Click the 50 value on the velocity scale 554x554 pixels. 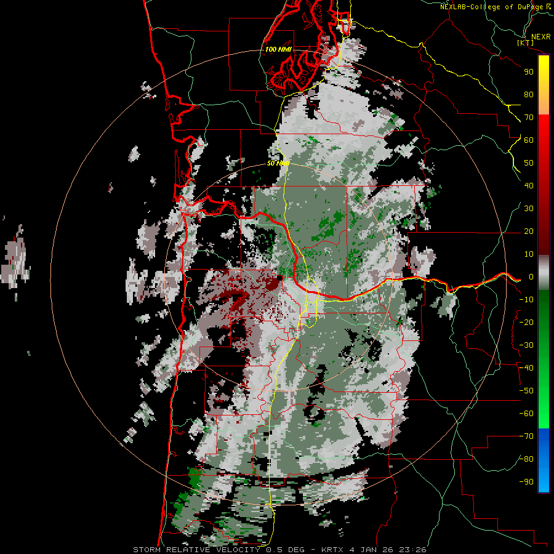(529, 163)
